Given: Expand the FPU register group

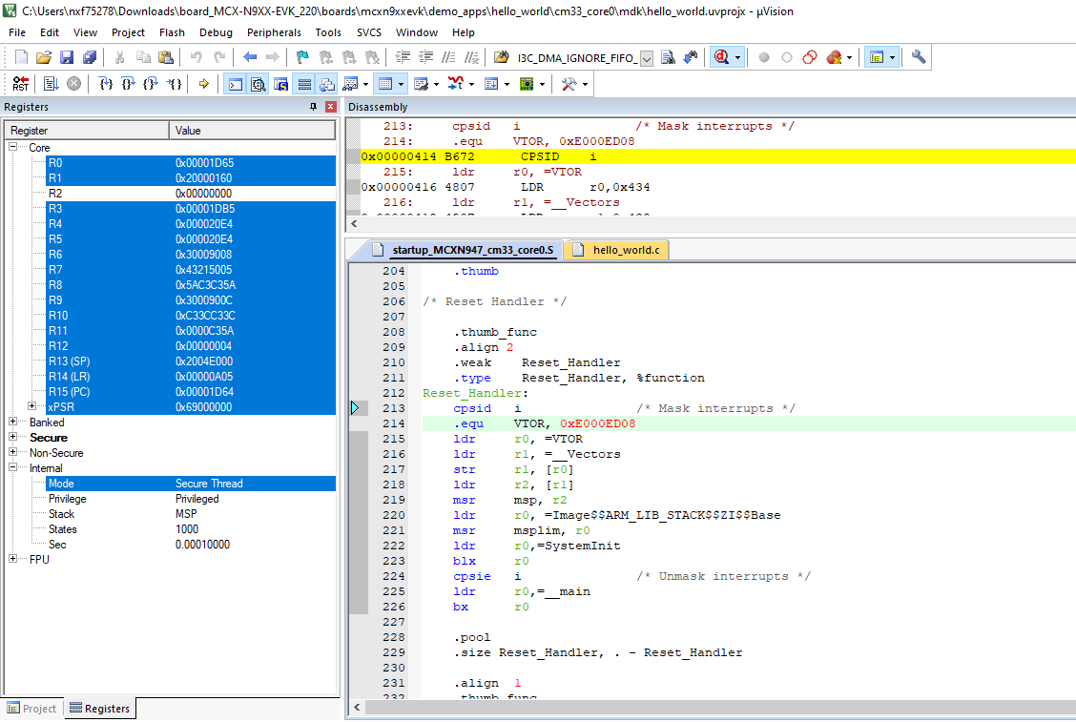Looking at the screenshot, I should point(13,560).
